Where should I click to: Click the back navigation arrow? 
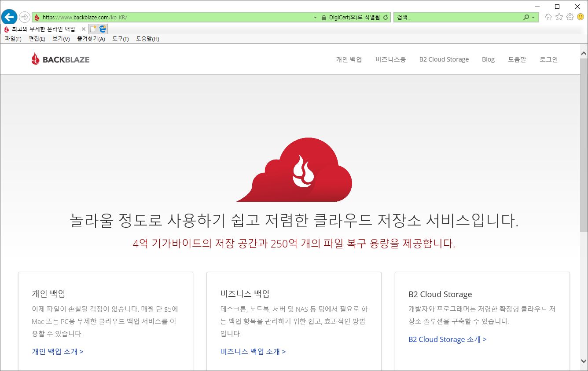9,17
